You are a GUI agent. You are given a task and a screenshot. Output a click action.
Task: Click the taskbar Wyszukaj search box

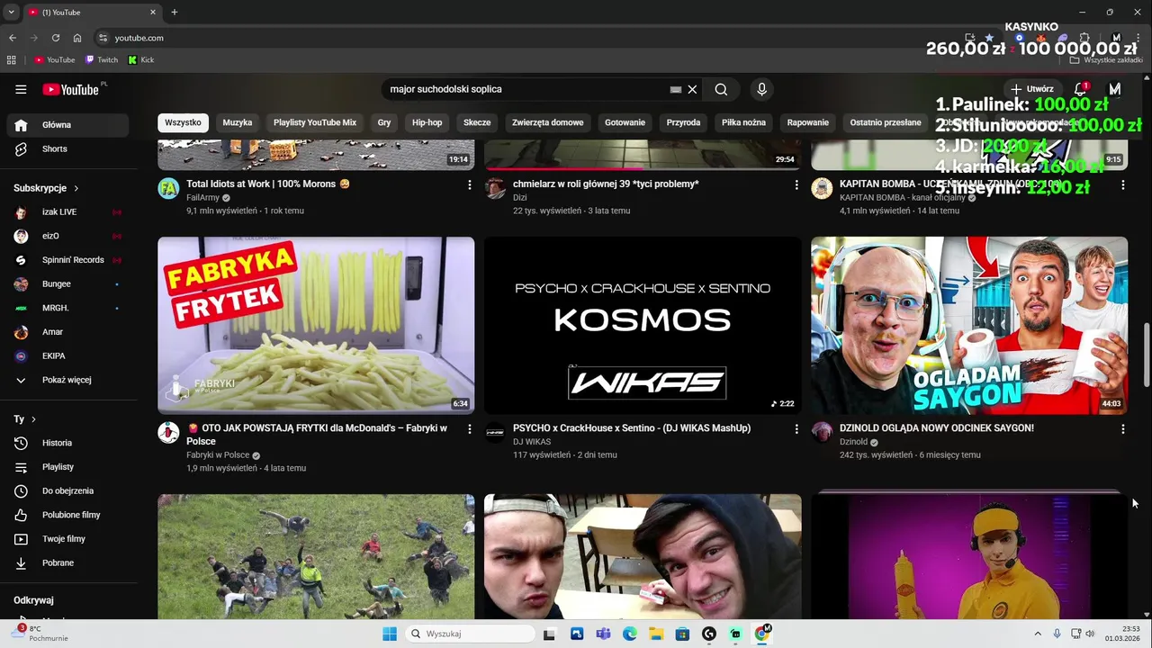tap(468, 634)
